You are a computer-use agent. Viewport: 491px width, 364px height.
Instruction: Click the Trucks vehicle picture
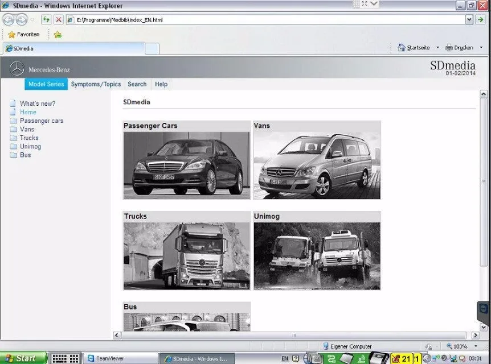tap(187, 256)
